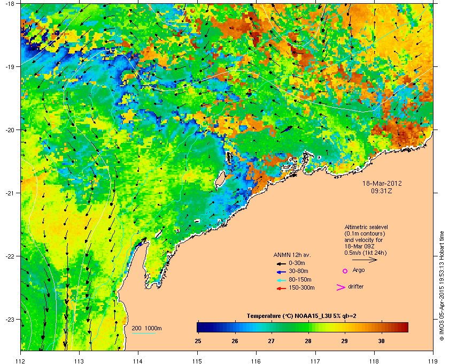
Task: Click the longitude axis label 119
Action: coord(433,361)
